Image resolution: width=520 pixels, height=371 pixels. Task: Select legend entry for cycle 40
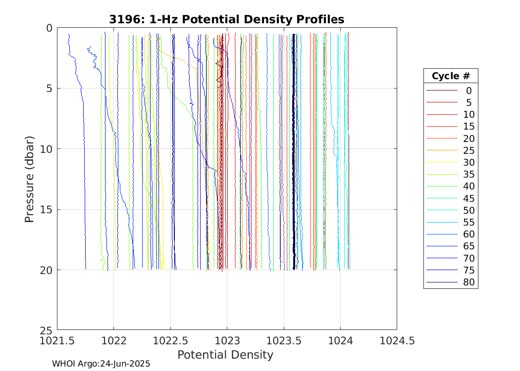tap(450, 186)
